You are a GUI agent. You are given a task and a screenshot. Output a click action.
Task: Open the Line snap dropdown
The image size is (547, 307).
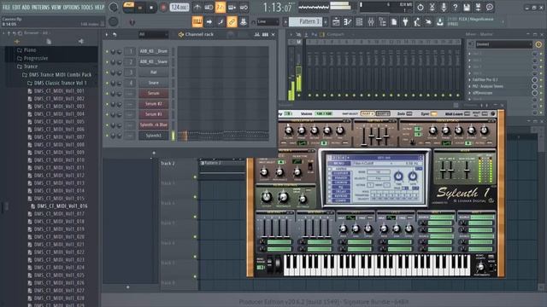[x=268, y=22]
